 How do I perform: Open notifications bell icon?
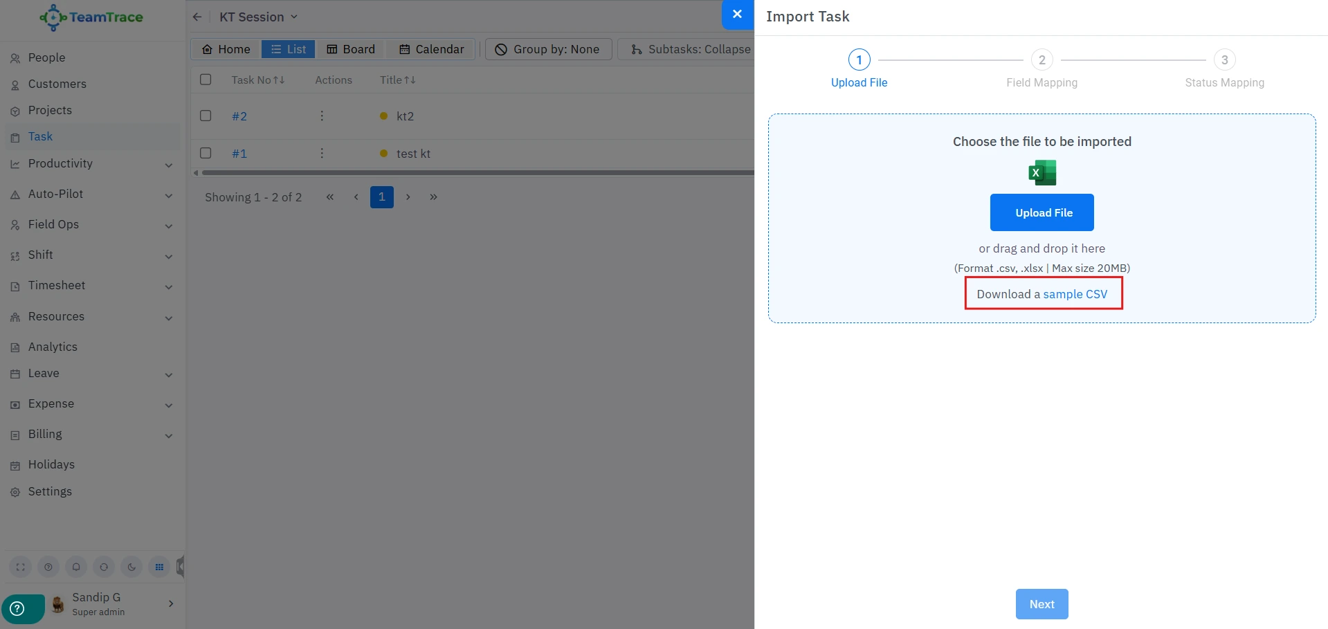[76, 567]
